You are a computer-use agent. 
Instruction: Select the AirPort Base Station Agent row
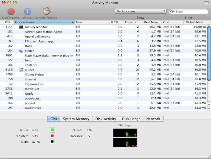pyautogui.click(x=103, y=32)
